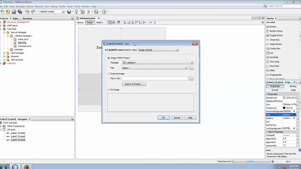Image resolution: width=301 pixels, height=169 pixels.
Task: Expand Libraries tree node
Action: [4, 56]
